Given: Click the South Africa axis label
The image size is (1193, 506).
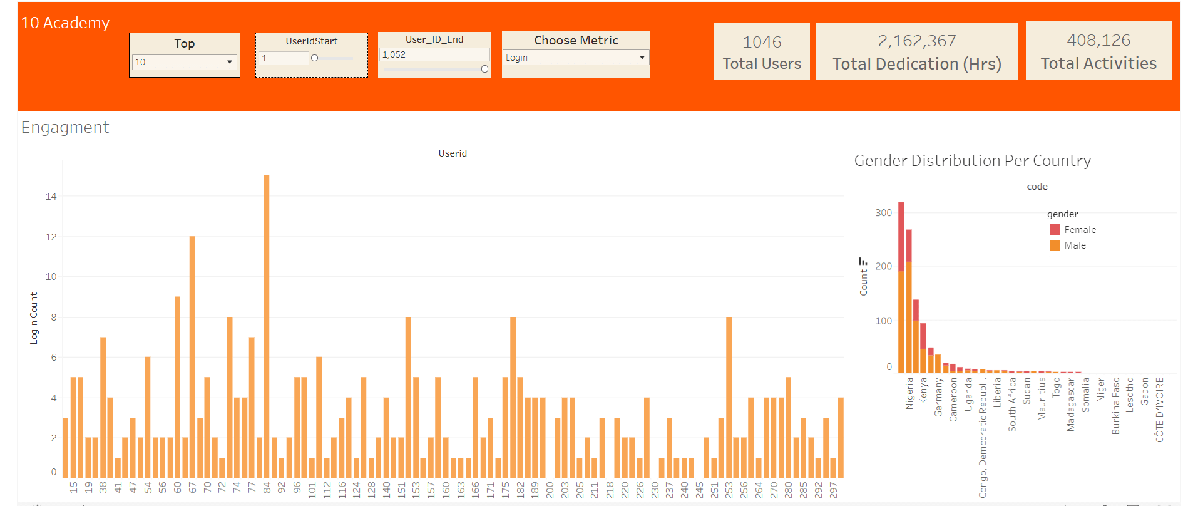Looking at the screenshot, I should 1012,404.
